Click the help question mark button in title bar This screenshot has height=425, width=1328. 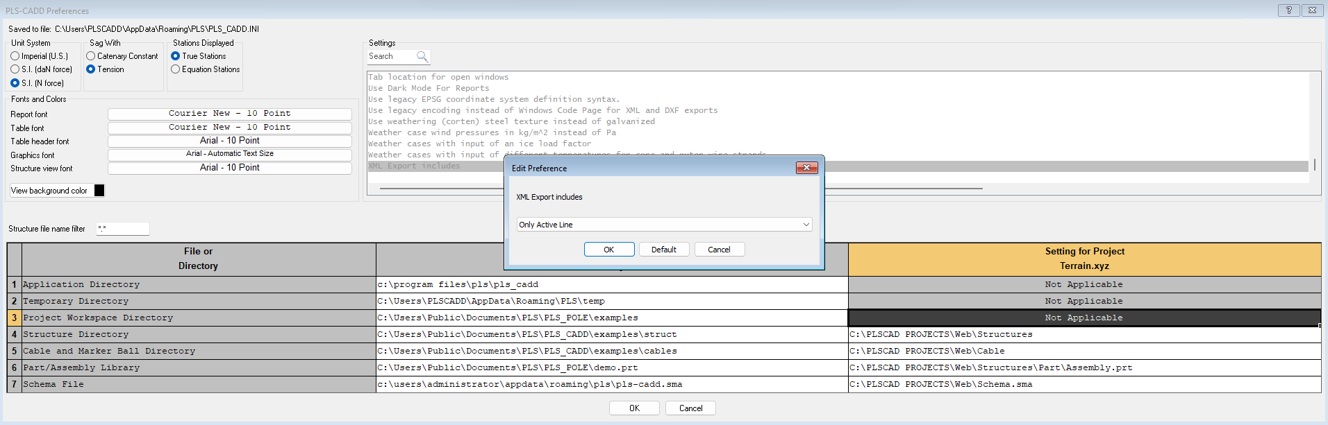point(1289,10)
